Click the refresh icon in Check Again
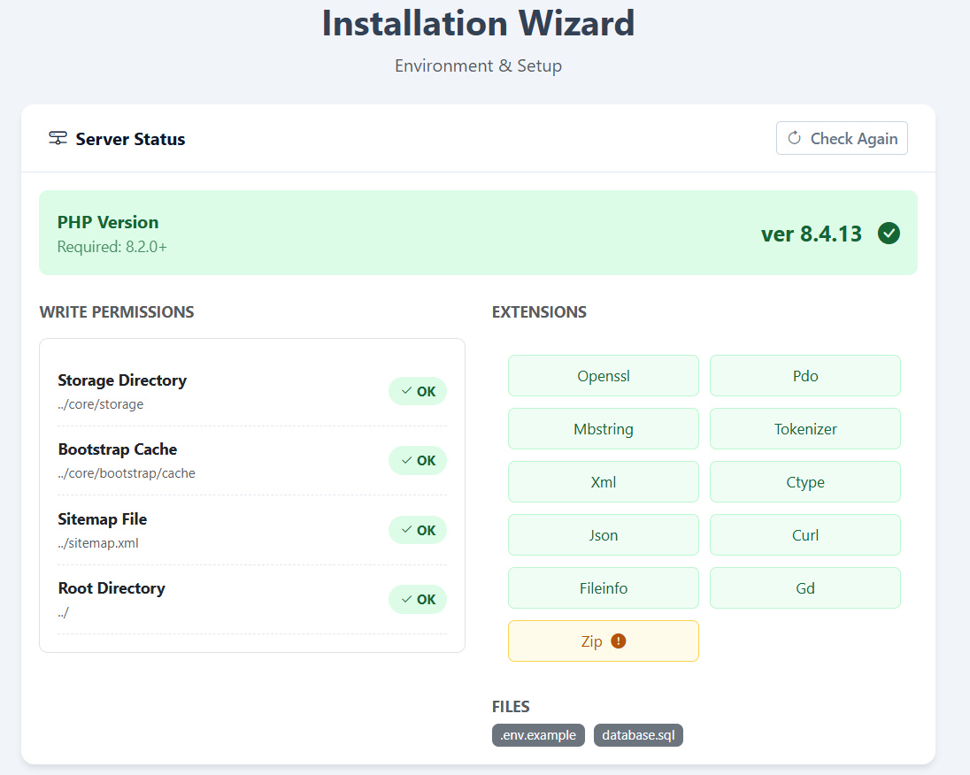Image resolution: width=970 pixels, height=775 pixels. pyautogui.click(x=794, y=138)
